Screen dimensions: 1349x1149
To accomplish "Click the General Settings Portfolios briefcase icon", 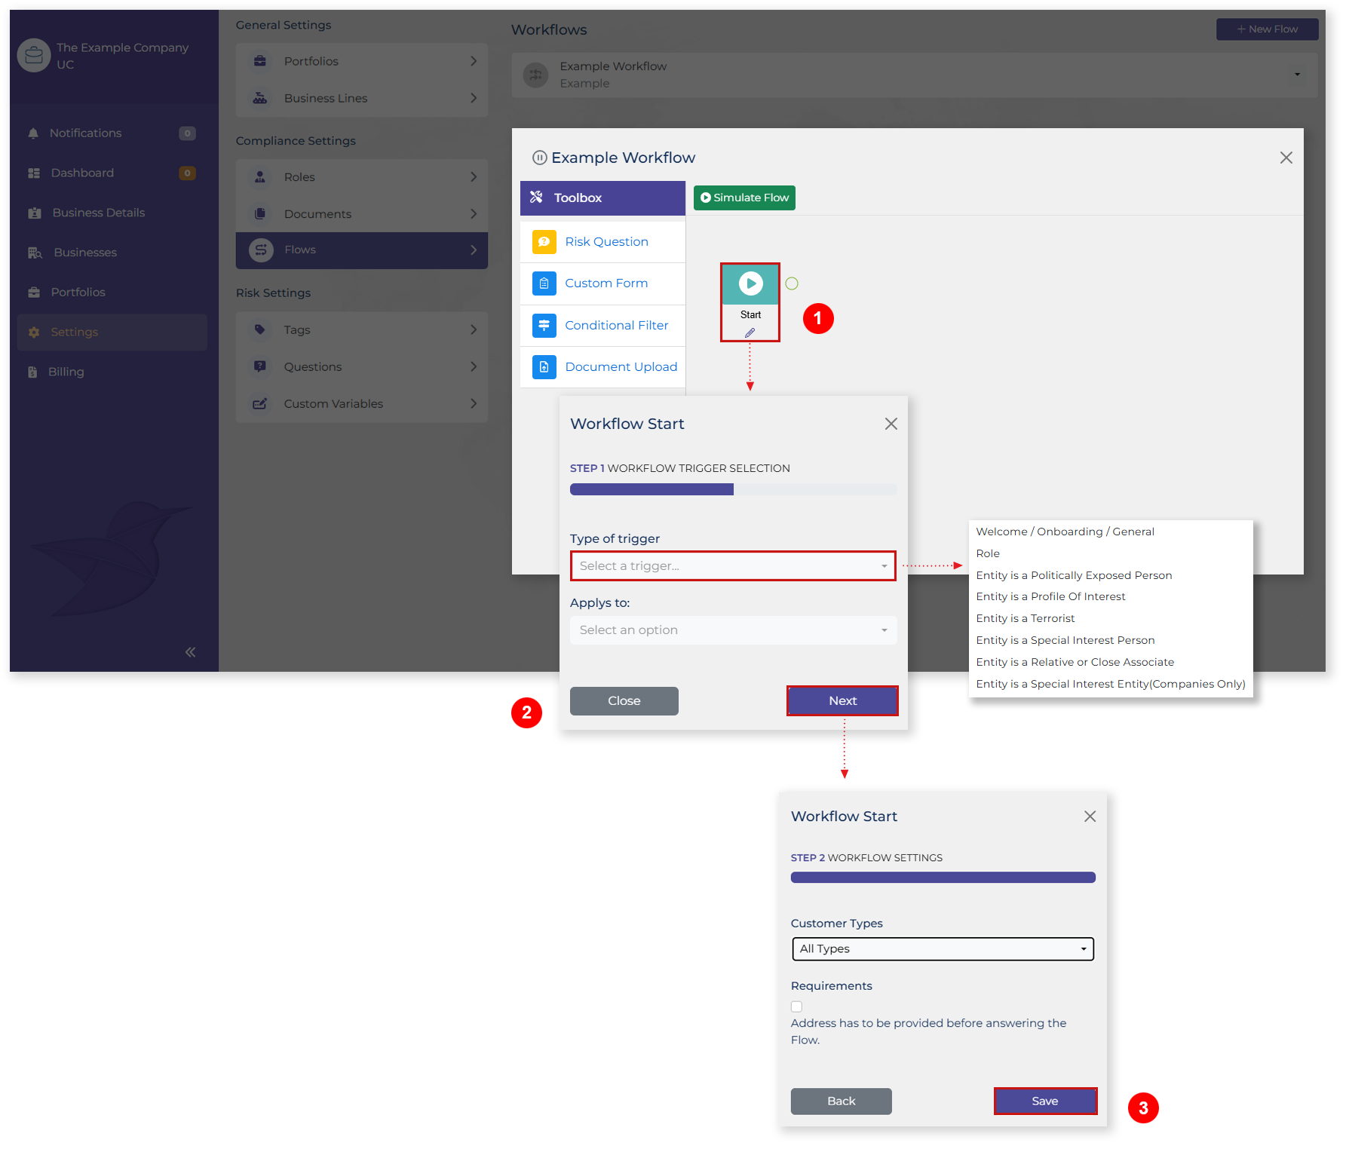I will click(260, 61).
